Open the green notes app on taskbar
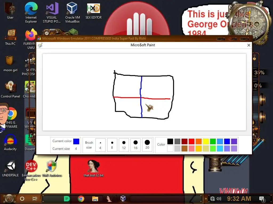 click(67, 199)
